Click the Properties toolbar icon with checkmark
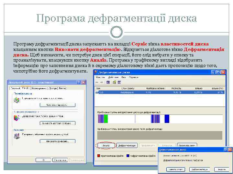Image resolution: width=233 pixels, height=174 pixels. (x=114, y=82)
